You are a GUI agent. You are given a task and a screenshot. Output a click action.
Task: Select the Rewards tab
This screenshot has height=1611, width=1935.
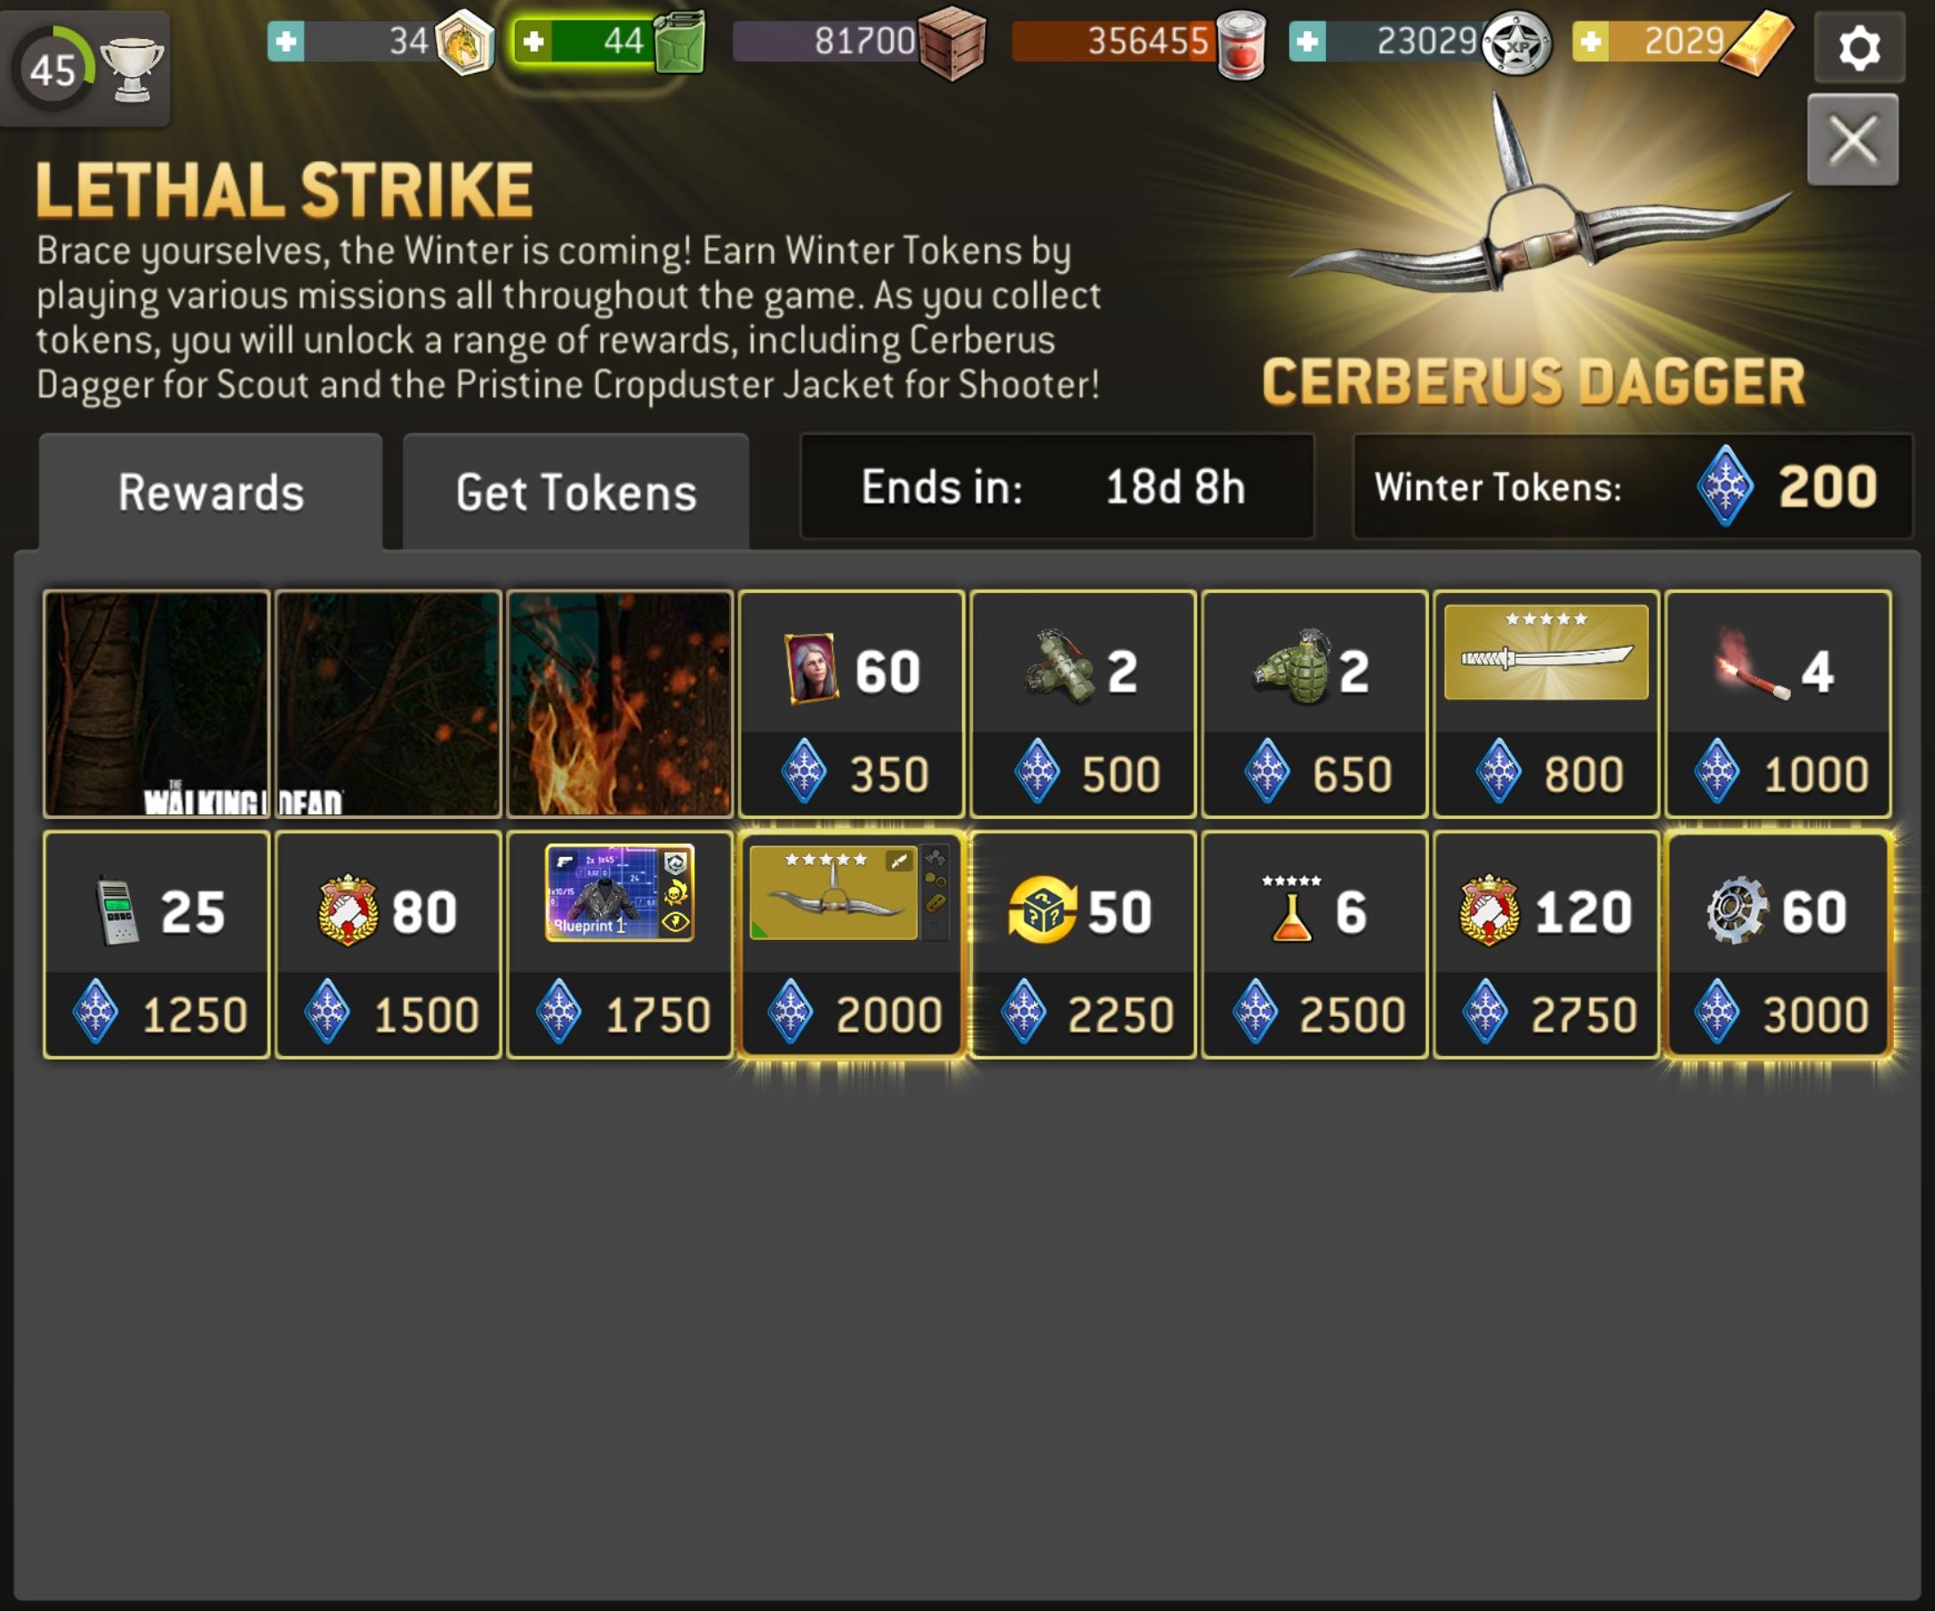pos(211,491)
